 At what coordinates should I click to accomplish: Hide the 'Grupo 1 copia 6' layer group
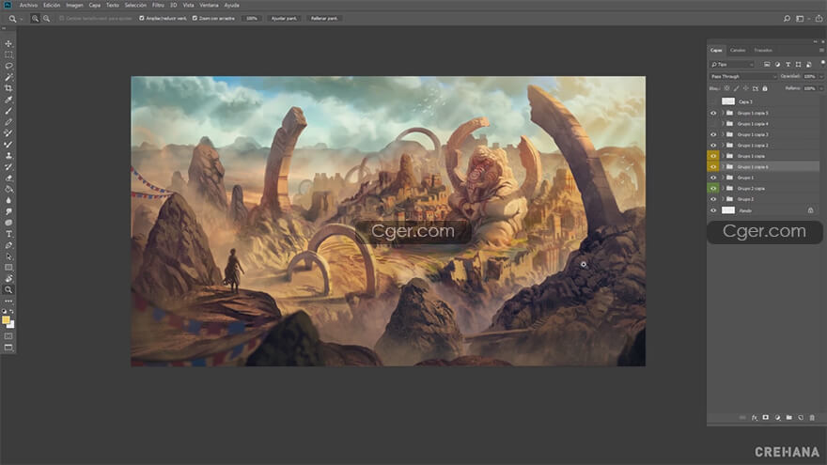point(713,166)
